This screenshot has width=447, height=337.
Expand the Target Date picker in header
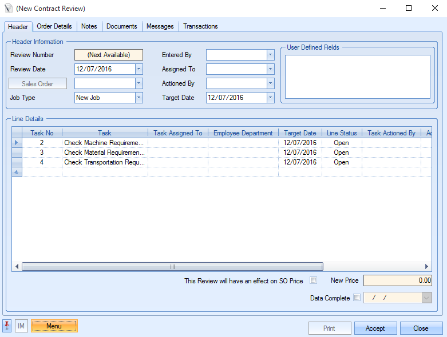270,98
